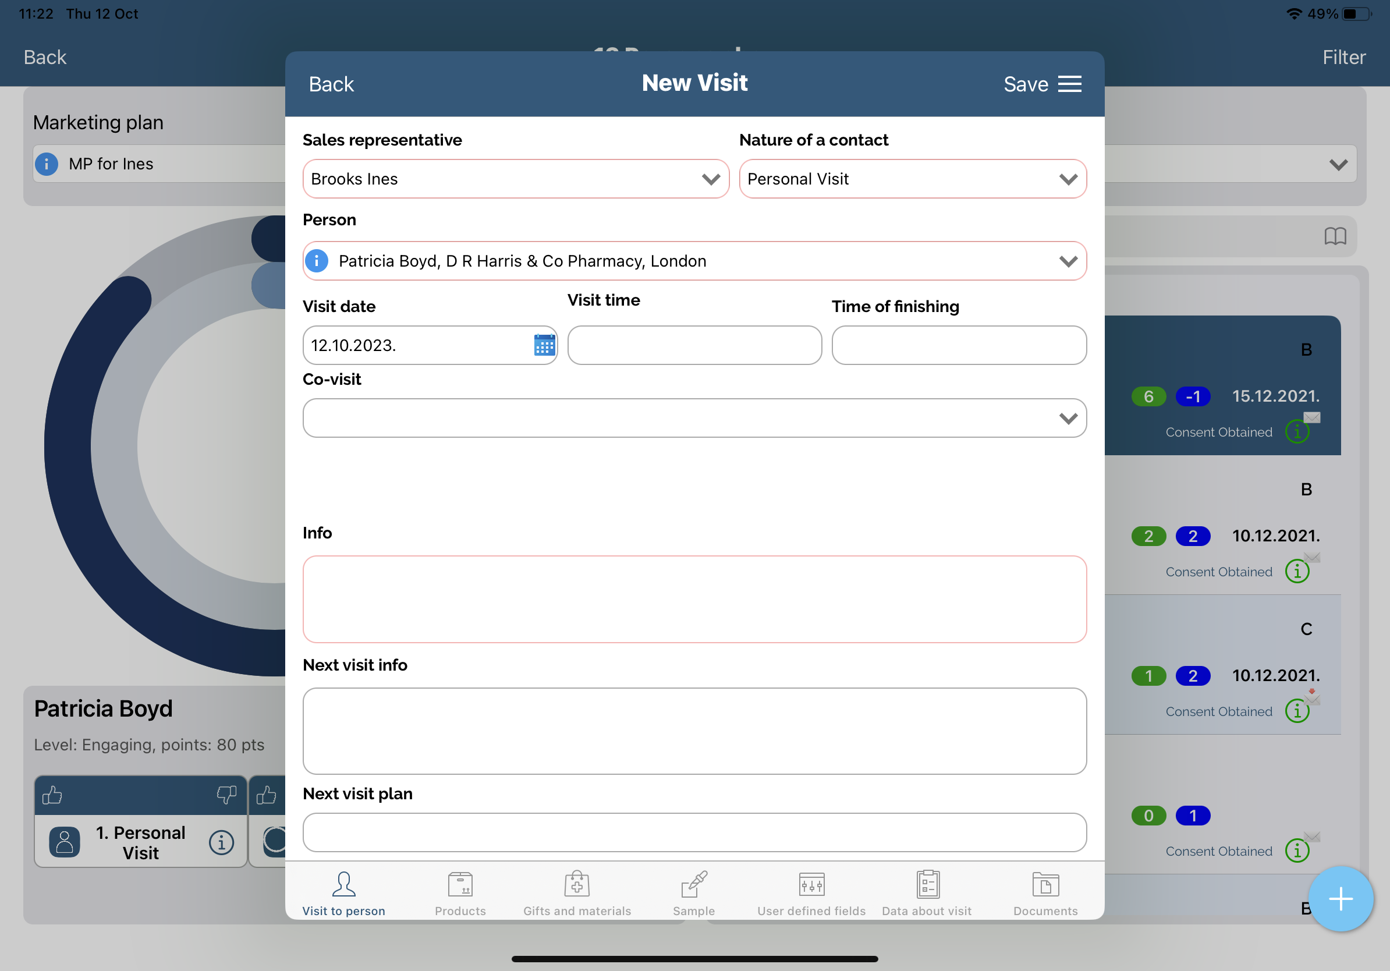Image resolution: width=1390 pixels, height=971 pixels.
Task: Click the open book icon
Action: click(x=1335, y=236)
